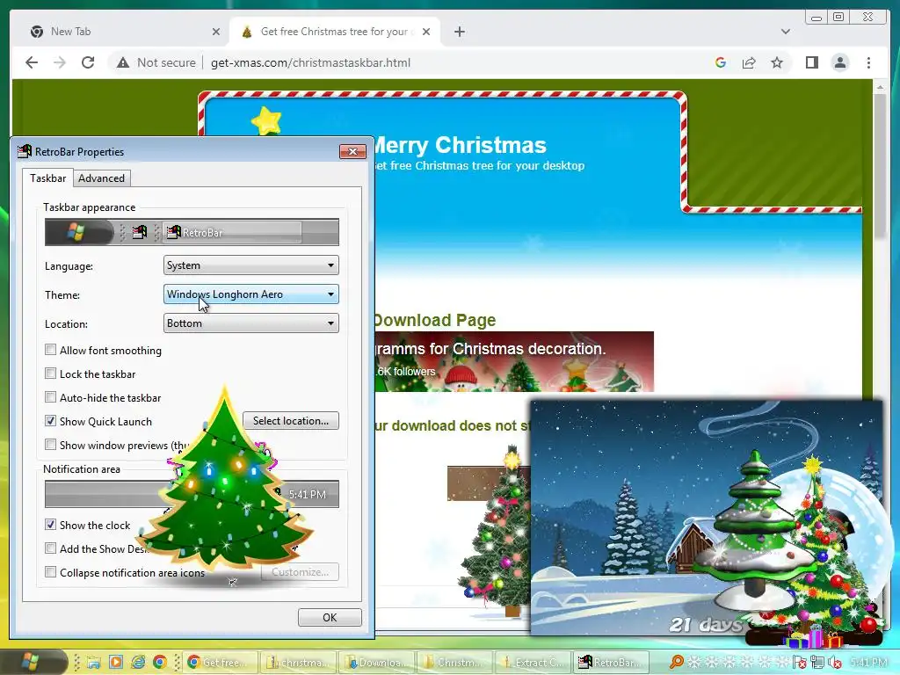
Task: Click the Customize... button
Action: (x=300, y=571)
